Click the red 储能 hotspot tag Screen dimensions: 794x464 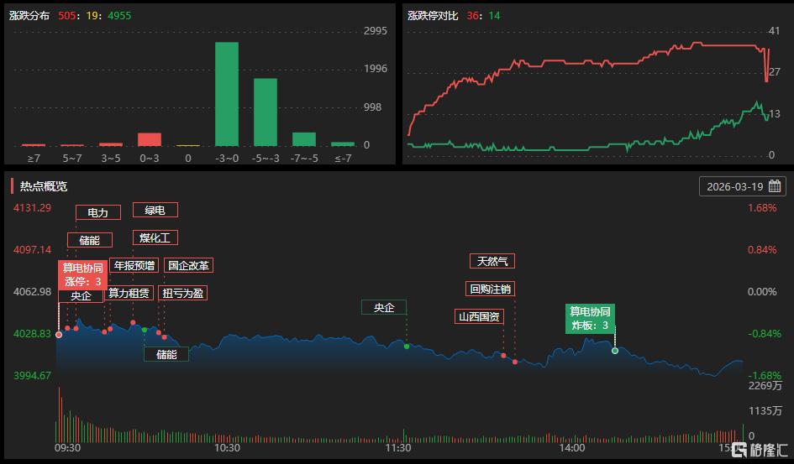point(90,240)
